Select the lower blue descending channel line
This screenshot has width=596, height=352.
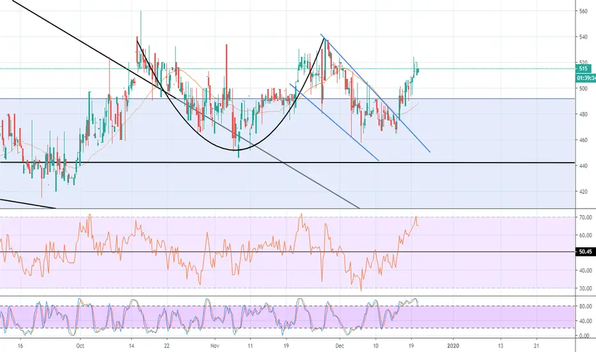point(334,122)
